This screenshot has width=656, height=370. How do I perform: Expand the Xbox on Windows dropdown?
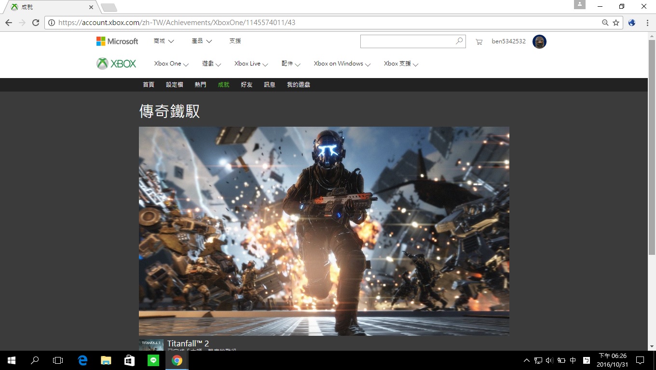342,64
